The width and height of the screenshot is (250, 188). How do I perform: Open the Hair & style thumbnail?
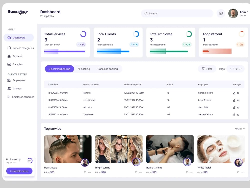68,149
